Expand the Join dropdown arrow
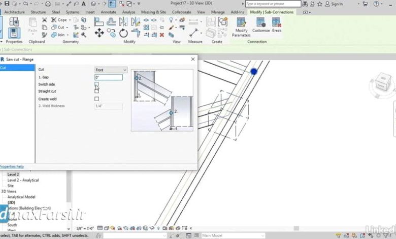 [68, 35]
